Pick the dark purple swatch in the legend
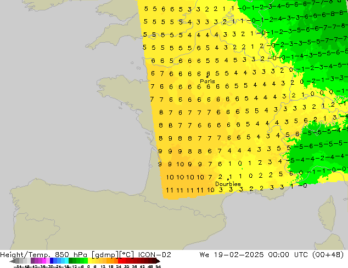The height and width of the screenshot is (268, 348). pos(32,260)
